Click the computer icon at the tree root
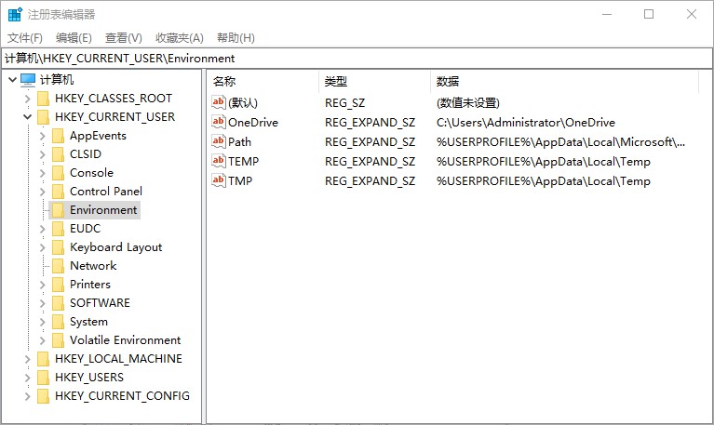This screenshot has width=714, height=425. click(28, 80)
